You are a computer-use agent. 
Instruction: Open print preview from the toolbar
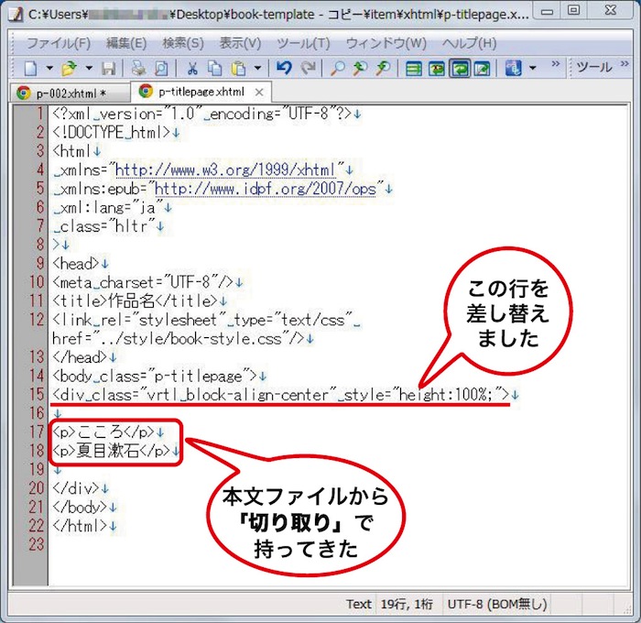(x=161, y=69)
